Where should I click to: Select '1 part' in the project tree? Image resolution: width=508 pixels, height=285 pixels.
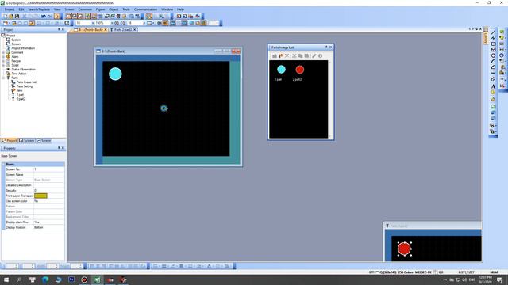pyautogui.click(x=20, y=95)
